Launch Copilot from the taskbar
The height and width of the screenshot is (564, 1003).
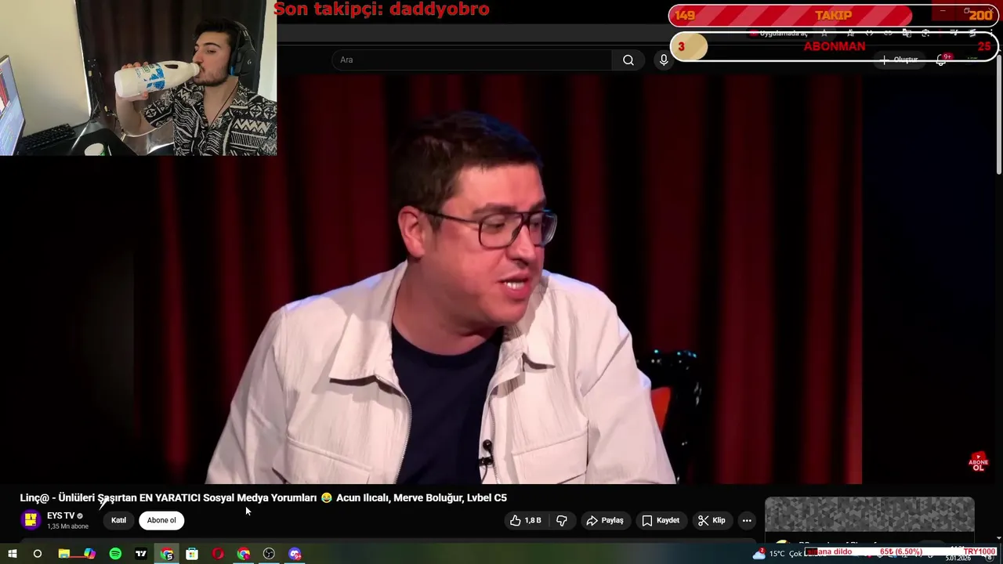[x=89, y=554]
